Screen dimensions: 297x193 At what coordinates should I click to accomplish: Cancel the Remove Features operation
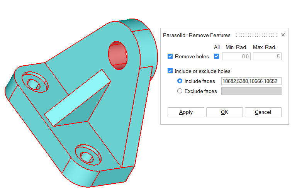263,112
